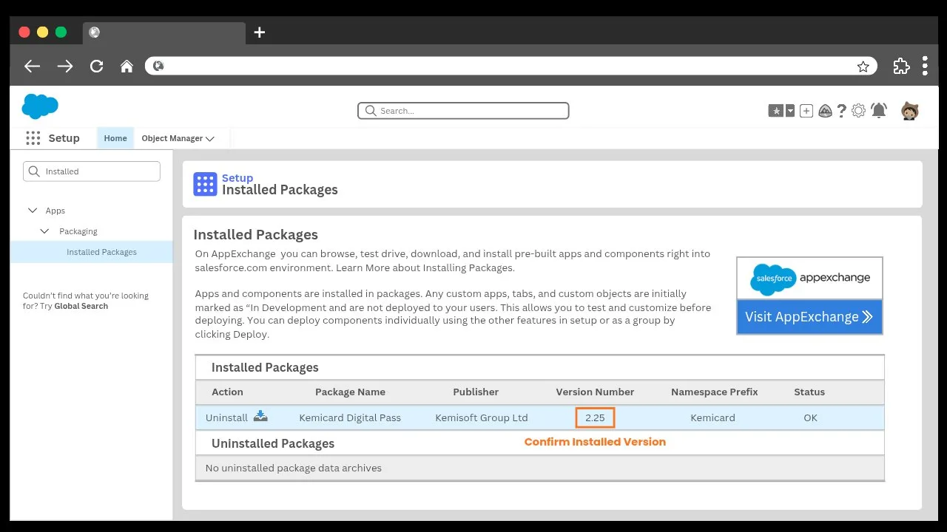The image size is (947, 532).
Task: Open browser extensions puzzle icon
Action: [901, 66]
